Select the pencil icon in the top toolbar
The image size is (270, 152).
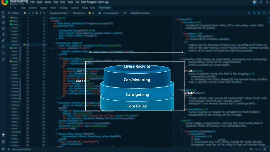tap(29, 13)
